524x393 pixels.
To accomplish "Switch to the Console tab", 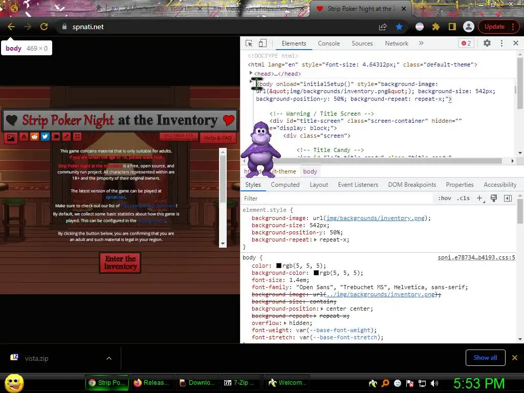I will tap(329, 43).
